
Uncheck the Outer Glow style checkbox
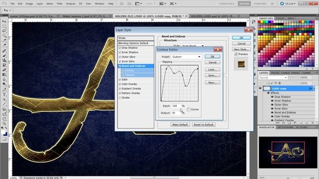tap(120, 57)
